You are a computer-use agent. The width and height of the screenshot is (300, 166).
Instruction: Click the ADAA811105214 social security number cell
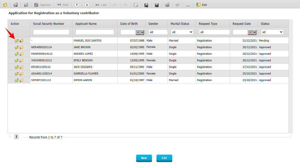tap(51, 73)
